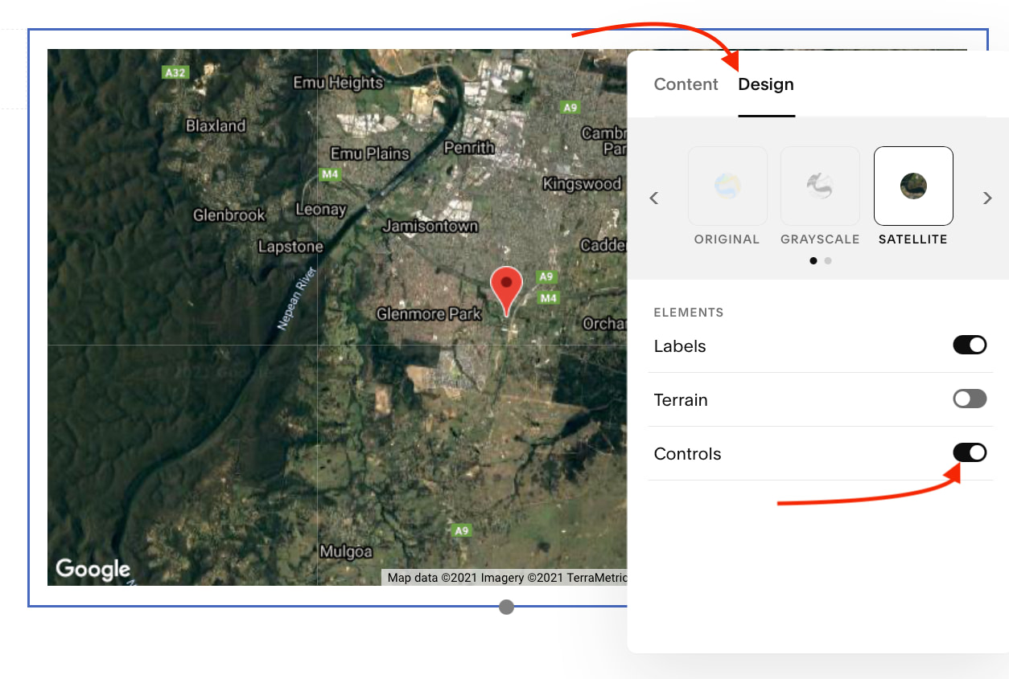Click the first style page dot

[x=813, y=261]
